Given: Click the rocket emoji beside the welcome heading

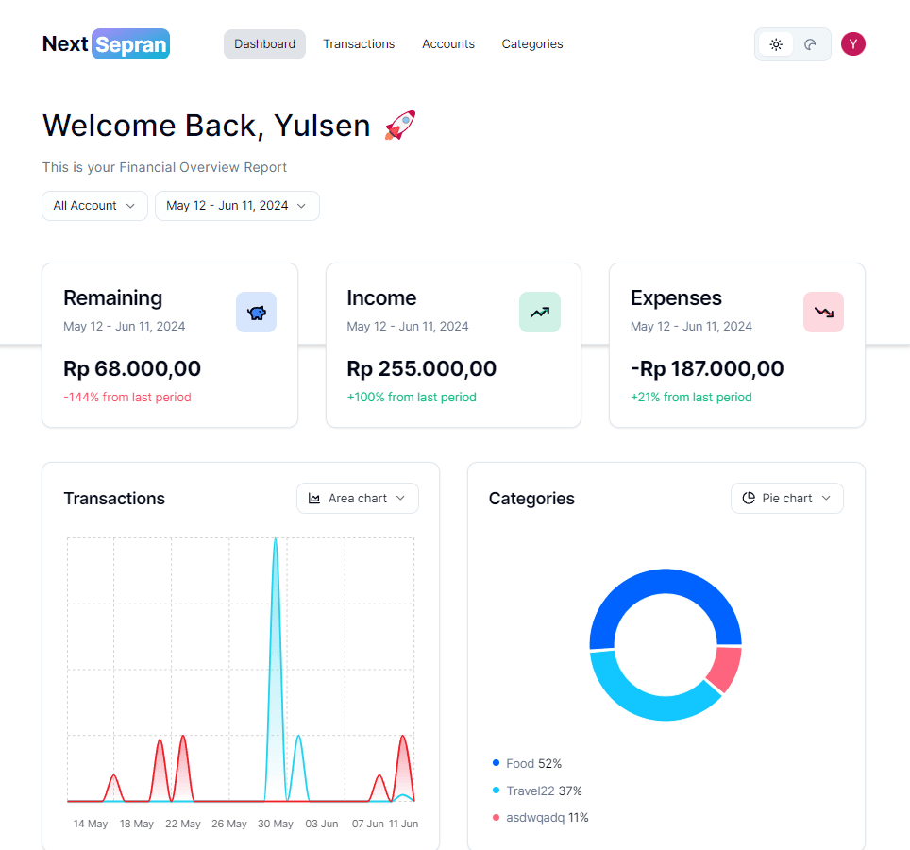Looking at the screenshot, I should click(400, 126).
